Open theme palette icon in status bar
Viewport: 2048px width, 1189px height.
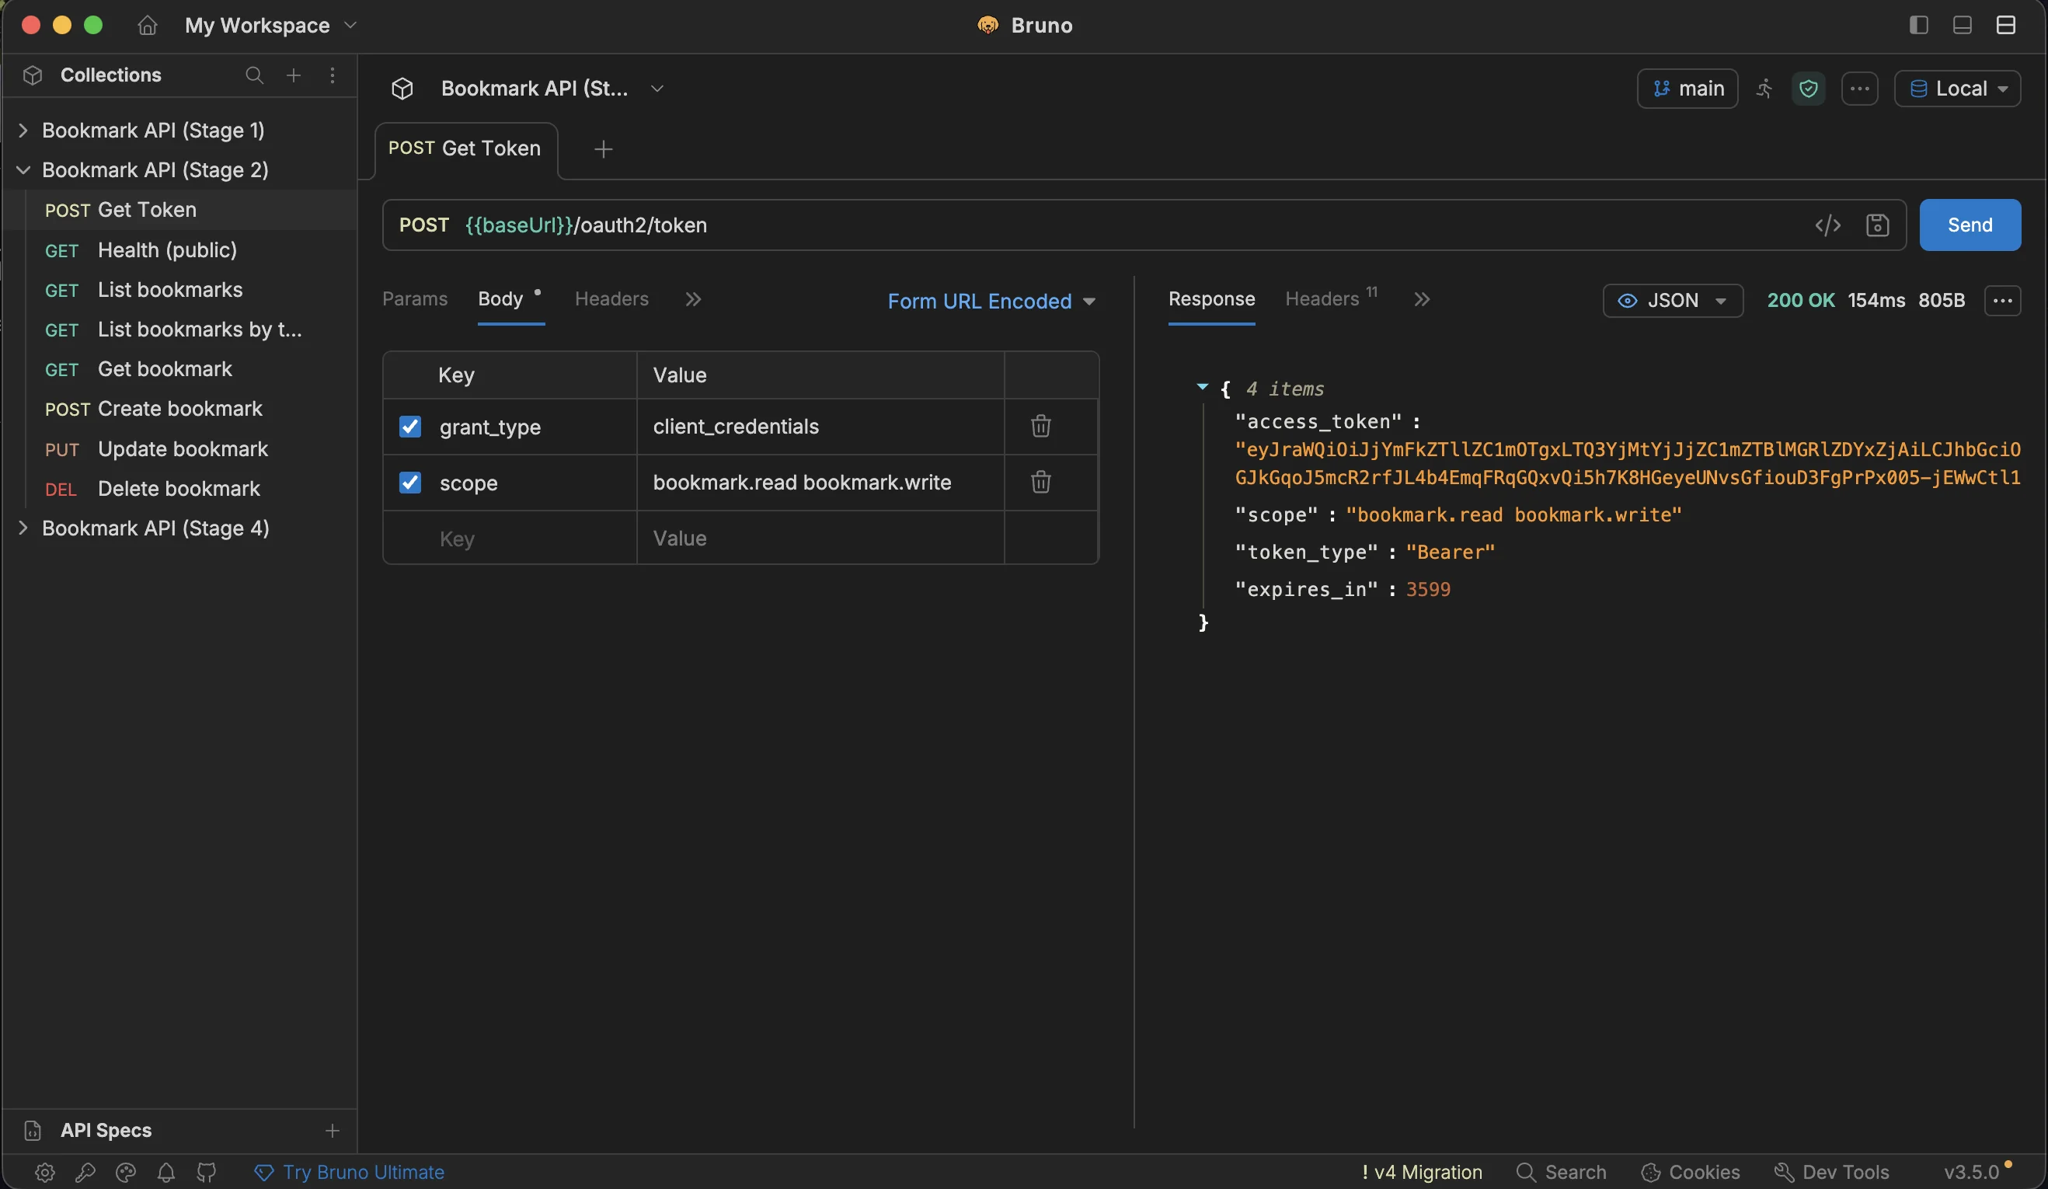pyautogui.click(x=126, y=1172)
